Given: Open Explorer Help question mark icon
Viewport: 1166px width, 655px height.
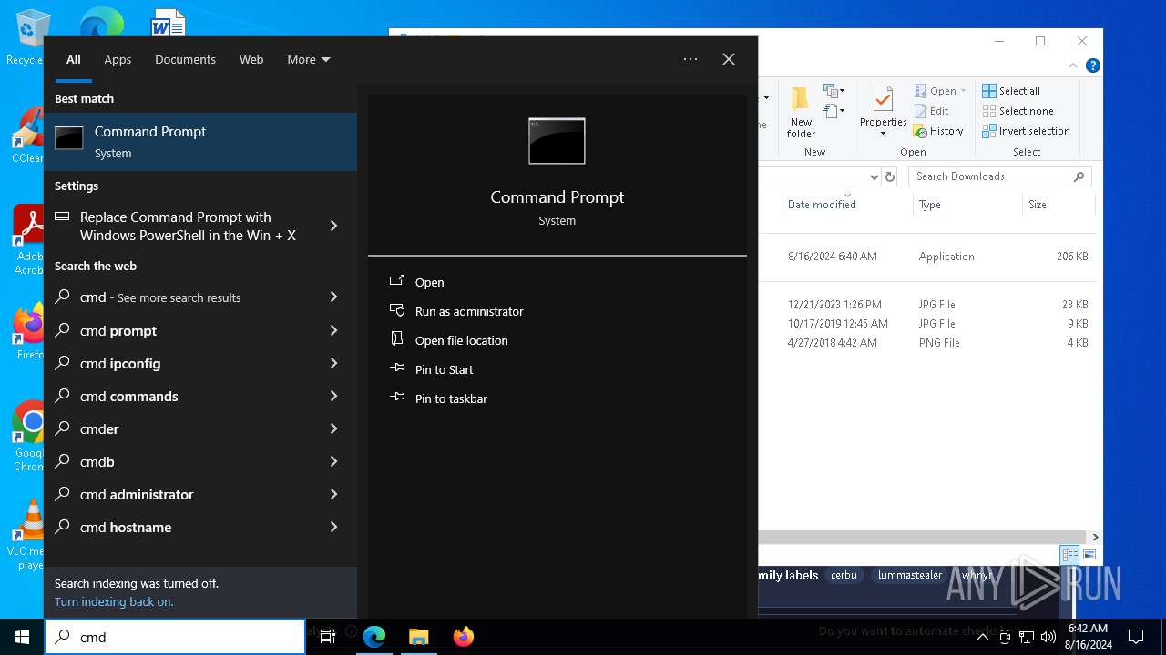Looking at the screenshot, I should 1093,65.
